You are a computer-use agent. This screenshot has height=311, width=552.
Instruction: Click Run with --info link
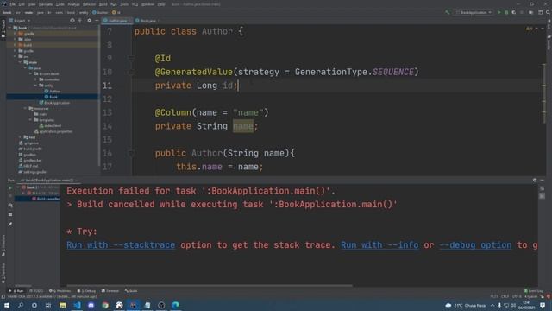[379, 245]
